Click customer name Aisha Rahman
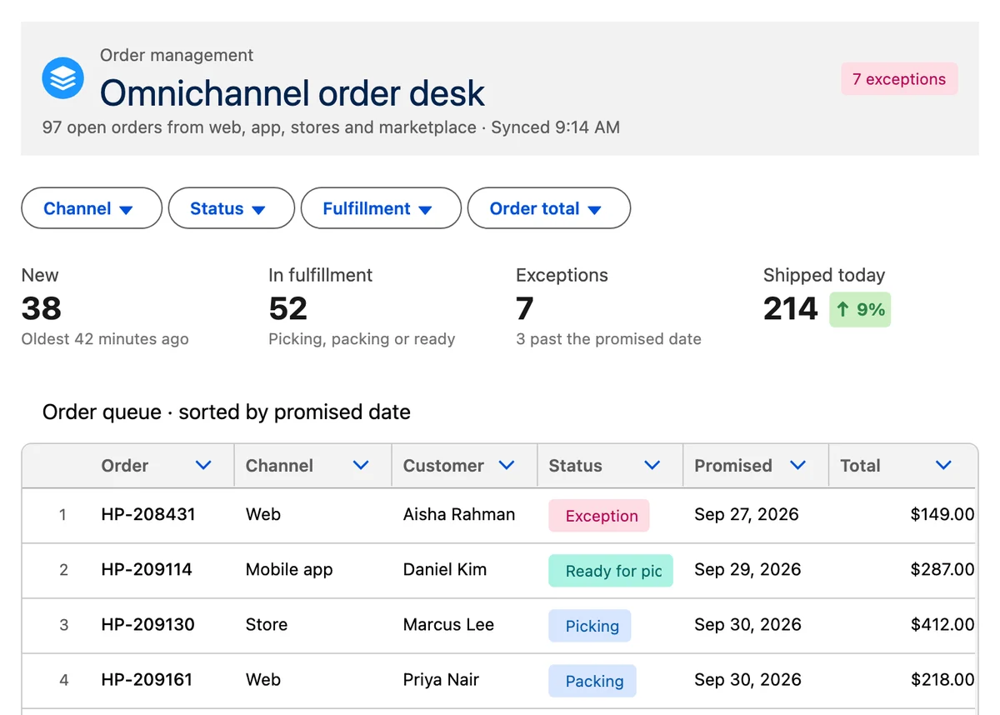The width and height of the screenshot is (1000, 715). point(459,514)
